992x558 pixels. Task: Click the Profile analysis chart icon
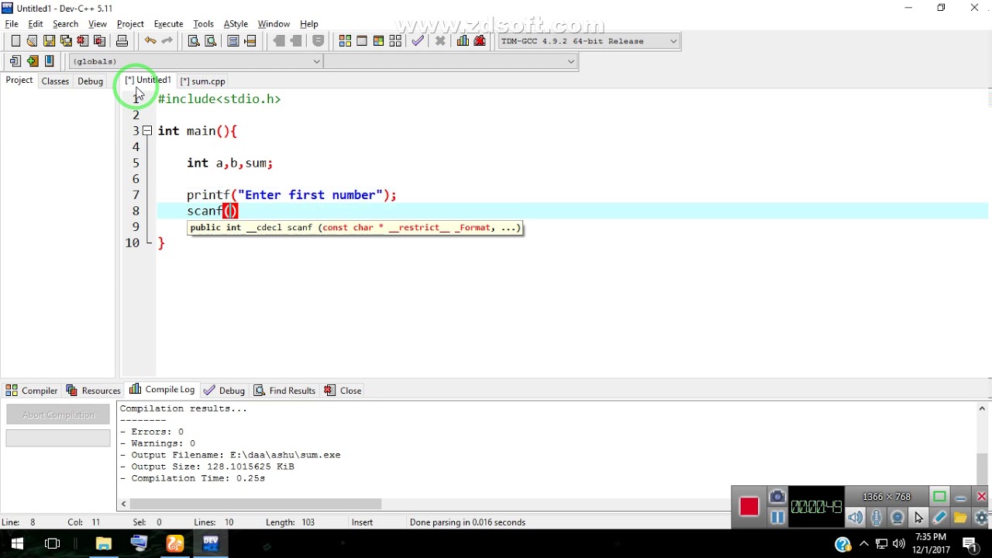pyautogui.click(x=463, y=41)
